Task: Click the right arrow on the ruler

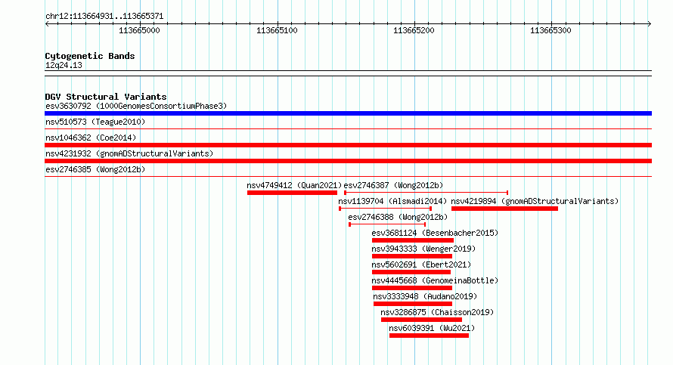Action: pos(650,24)
